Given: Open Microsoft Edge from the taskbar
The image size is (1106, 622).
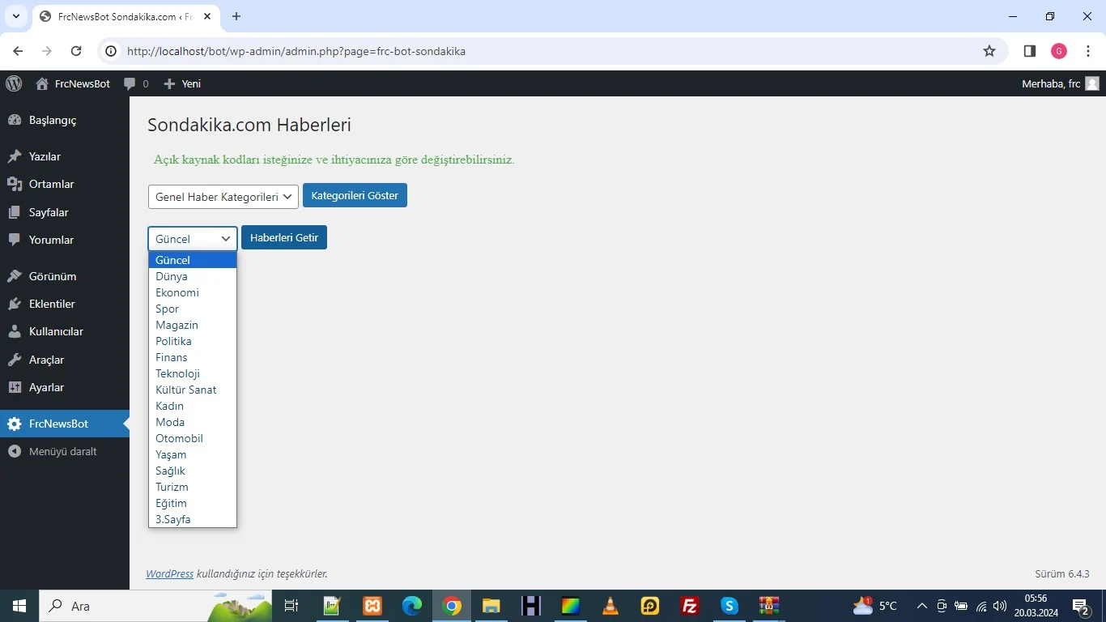Looking at the screenshot, I should [412, 606].
